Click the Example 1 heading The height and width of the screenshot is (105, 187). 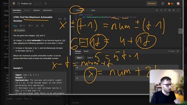tap(18, 68)
